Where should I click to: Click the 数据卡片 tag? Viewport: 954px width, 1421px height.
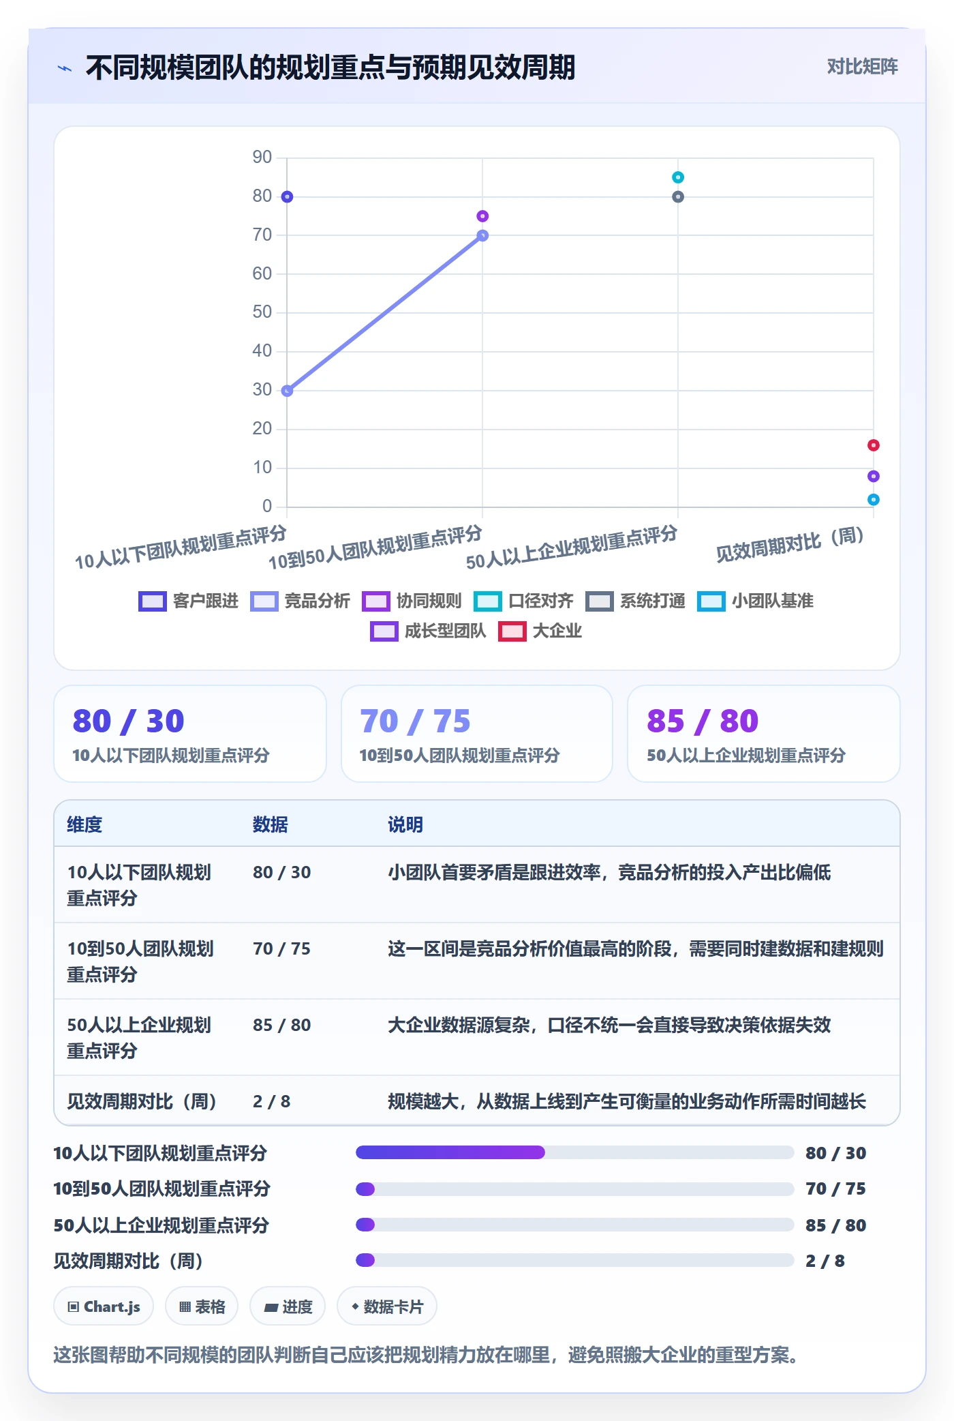(x=387, y=1306)
